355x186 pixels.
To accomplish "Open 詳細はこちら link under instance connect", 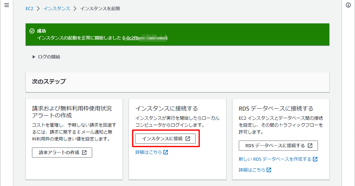I will click(151, 152).
